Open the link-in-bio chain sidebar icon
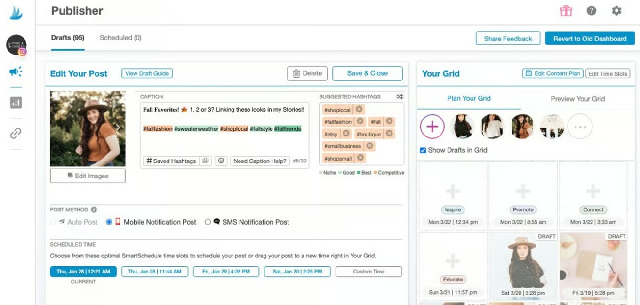Image resolution: width=640 pixels, height=305 pixels. point(16,134)
